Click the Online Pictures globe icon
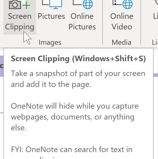The height and width of the screenshot is (159, 158). [x=88, y=4]
